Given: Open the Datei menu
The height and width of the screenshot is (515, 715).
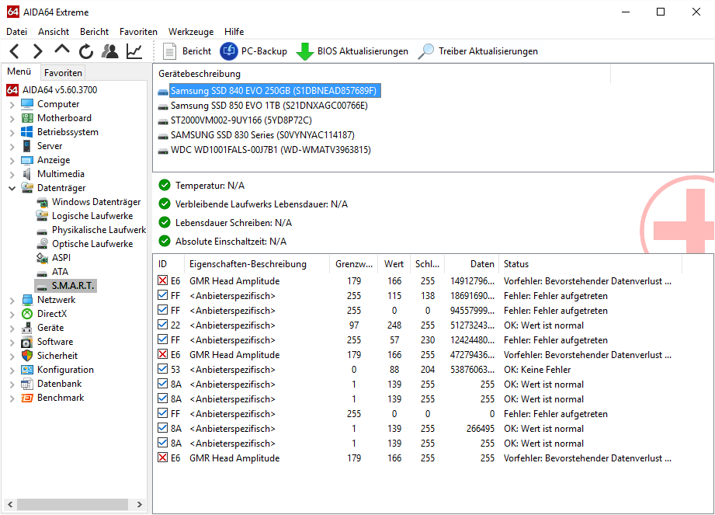Looking at the screenshot, I should tap(17, 32).
